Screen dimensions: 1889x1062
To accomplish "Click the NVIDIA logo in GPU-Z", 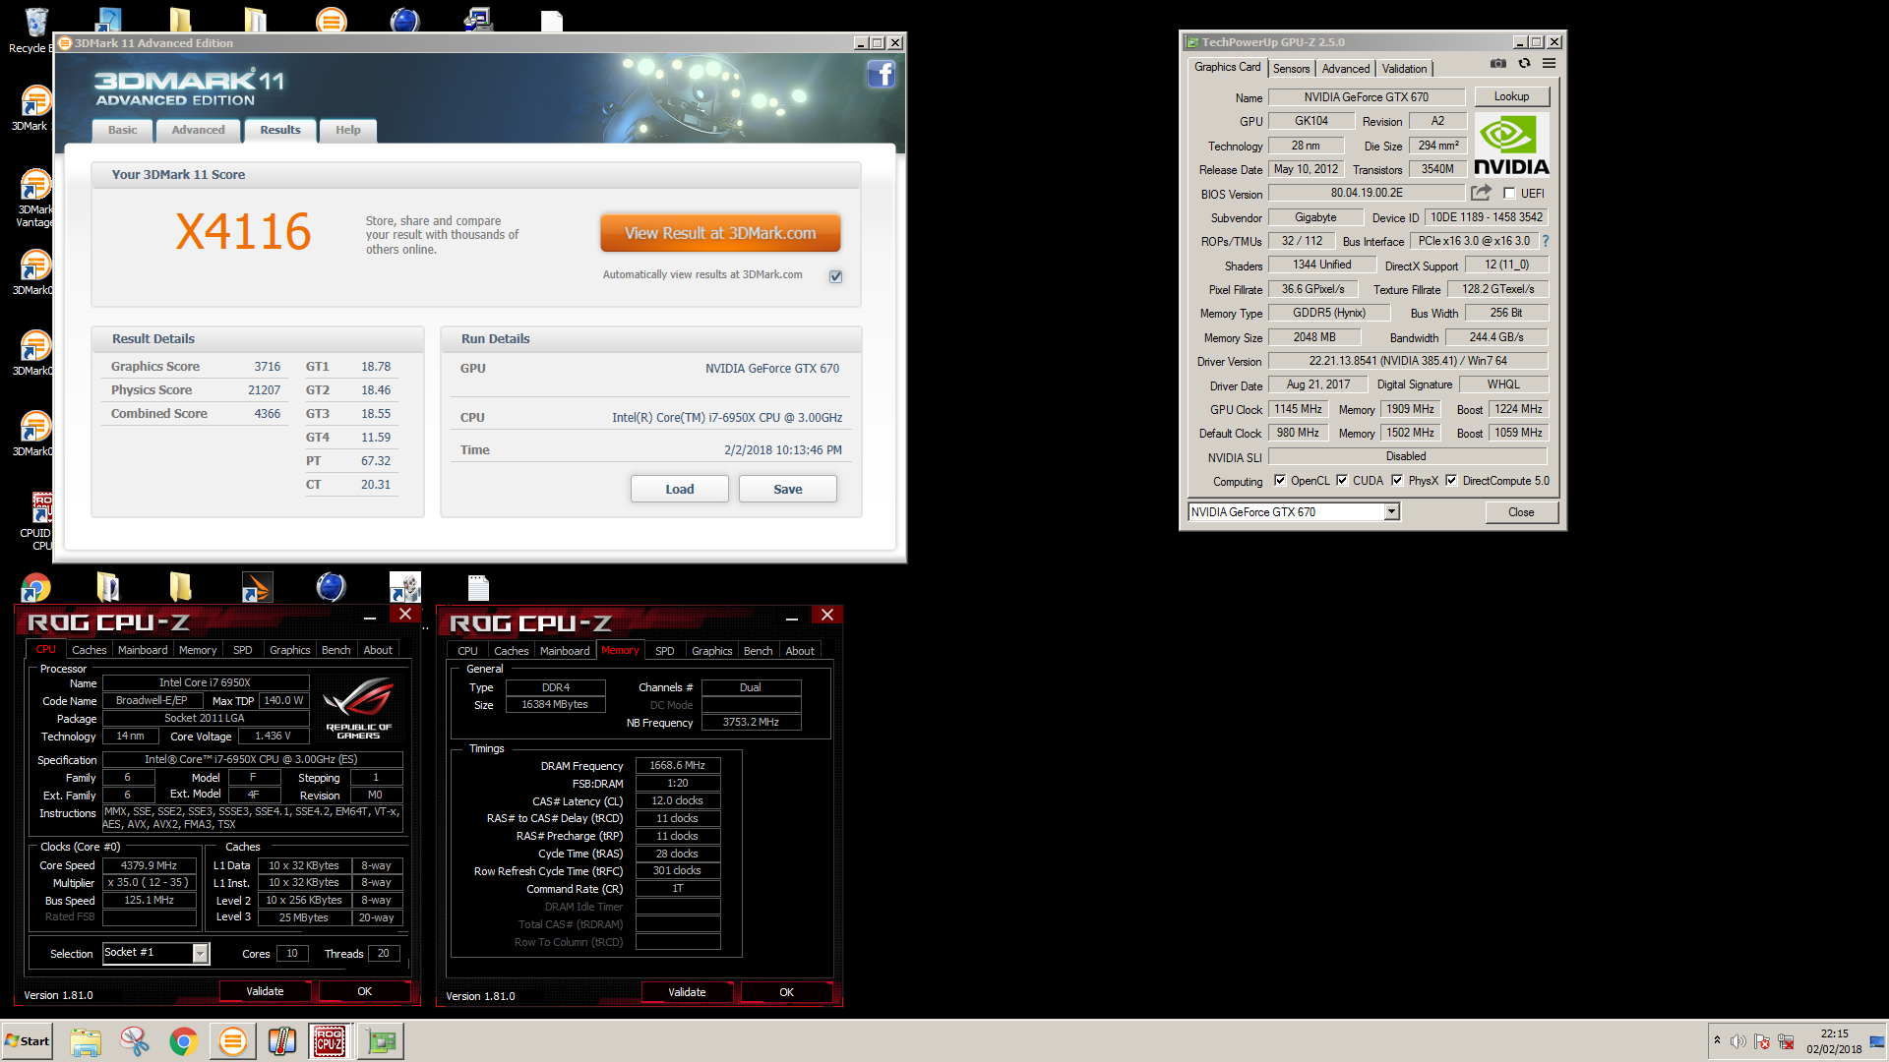I will [x=1511, y=146].
